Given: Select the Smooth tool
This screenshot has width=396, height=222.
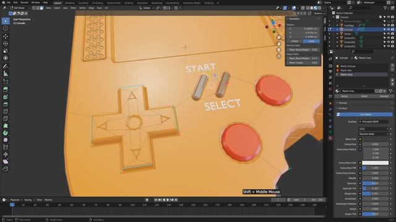Looking at the screenshot, I should [6, 140].
